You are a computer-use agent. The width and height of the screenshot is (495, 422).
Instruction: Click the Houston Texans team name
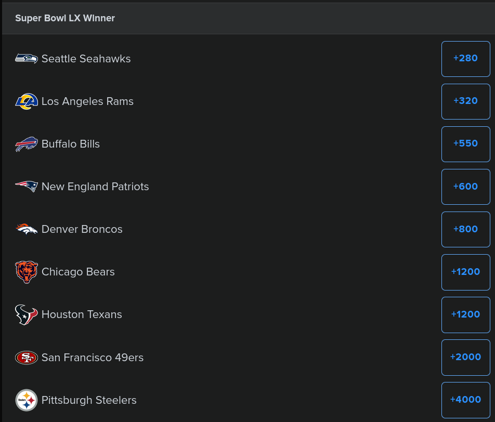pyautogui.click(x=82, y=314)
